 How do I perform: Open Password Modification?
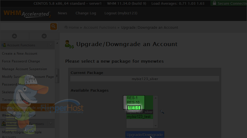pos(20,84)
